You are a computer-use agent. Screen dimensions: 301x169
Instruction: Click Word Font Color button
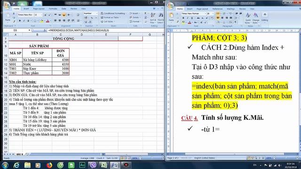[190, 23]
